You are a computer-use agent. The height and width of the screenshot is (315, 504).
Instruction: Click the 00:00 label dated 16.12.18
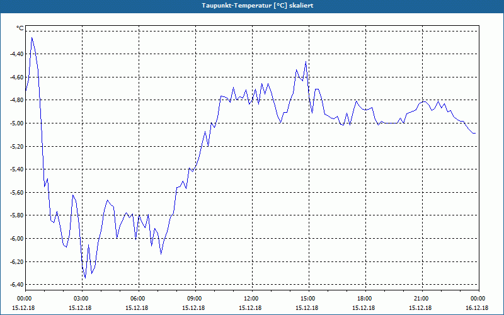[x=478, y=299]
